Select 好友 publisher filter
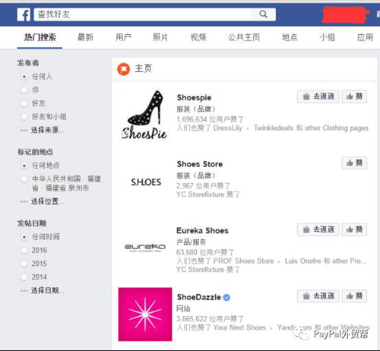 pos(24,103)
